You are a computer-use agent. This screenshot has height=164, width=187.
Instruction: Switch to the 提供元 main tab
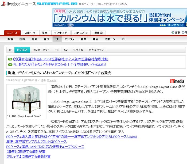coord(98,33)
